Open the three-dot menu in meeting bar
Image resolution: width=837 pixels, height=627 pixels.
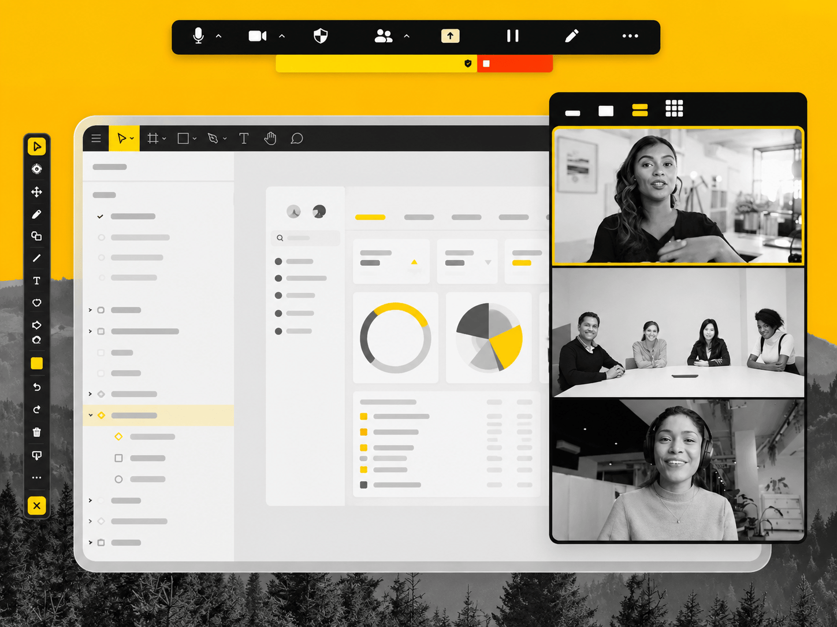click(x=630, y=36)
